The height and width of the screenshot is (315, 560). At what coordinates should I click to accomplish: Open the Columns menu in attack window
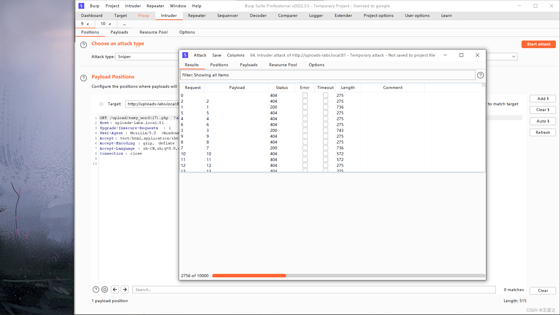tap(236, 55)
